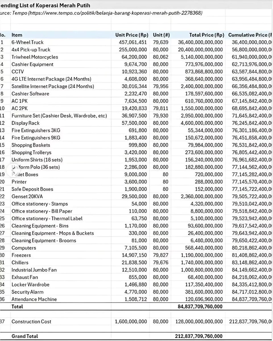This screenshot has width=273, height=341.
Task: Select the "Locker Wardrobe" item cell
Action: tap(30, 285)
